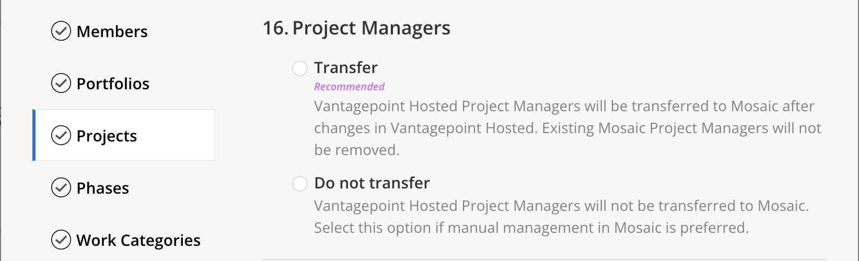Open the Members section in sidebar
The height and width of the screenshot is (261, 859).
[x=112, y=31]
